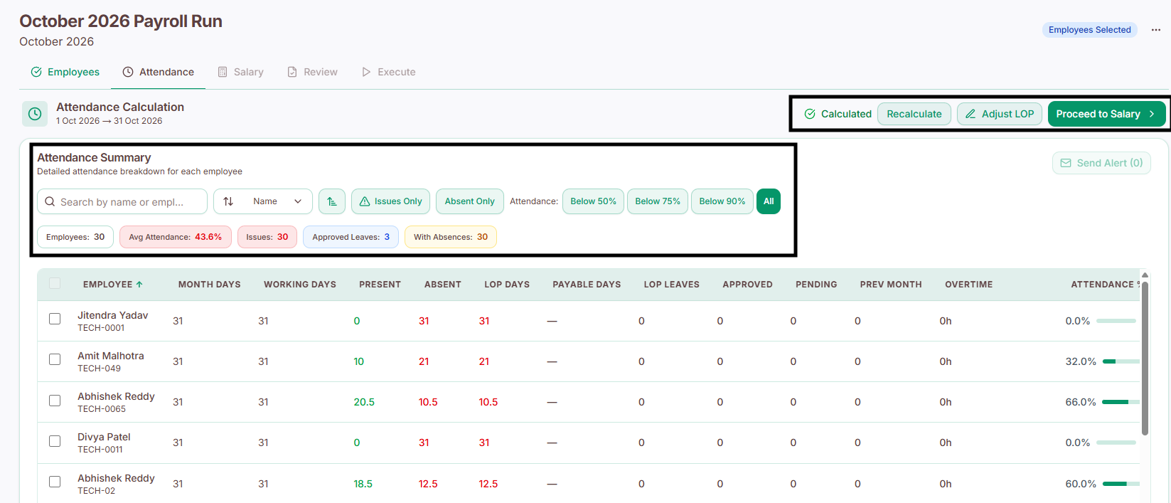Select the All attendance filter
The image size is (1171, 503).
pos(769,201)
